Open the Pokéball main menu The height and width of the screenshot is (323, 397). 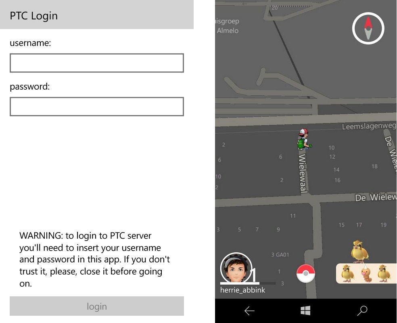pyautogui.click(x=305, y=273)
